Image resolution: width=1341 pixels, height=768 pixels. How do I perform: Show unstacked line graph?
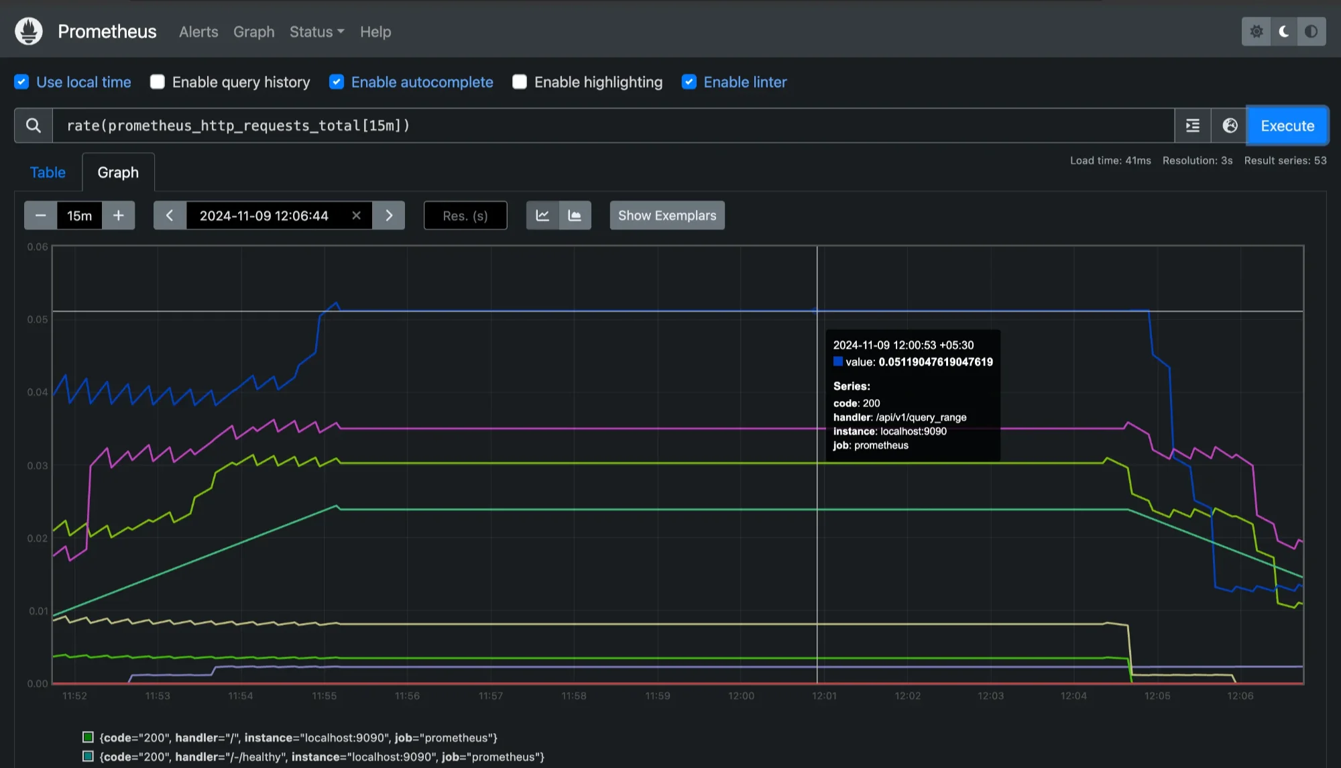tap(542, 215)
